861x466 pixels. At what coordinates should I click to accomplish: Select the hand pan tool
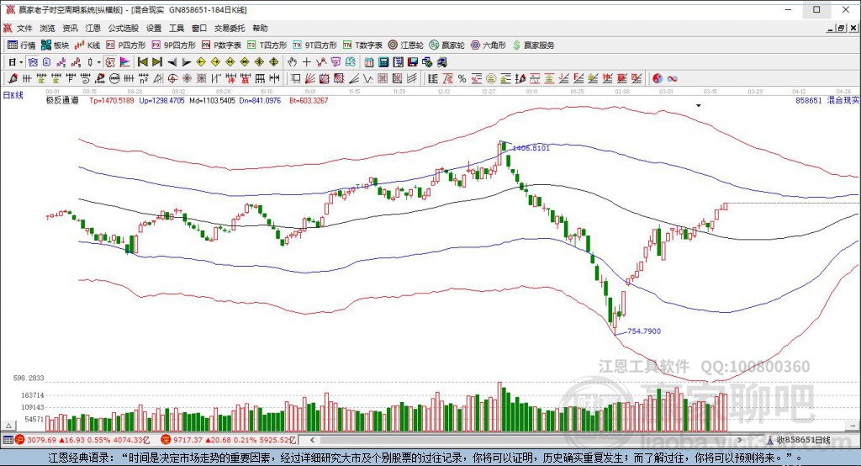click(x=292, y=62)
